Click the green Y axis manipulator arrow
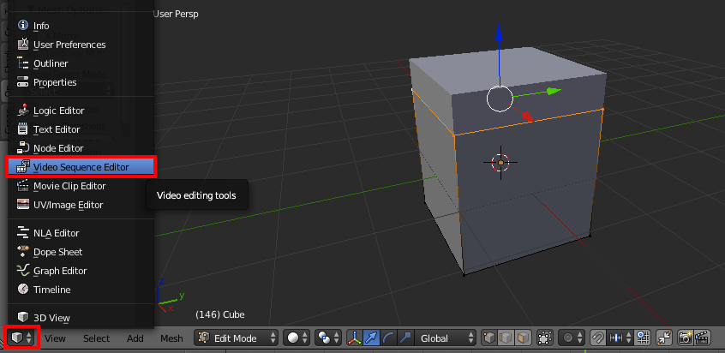725x353 pixels. (554, 91)
